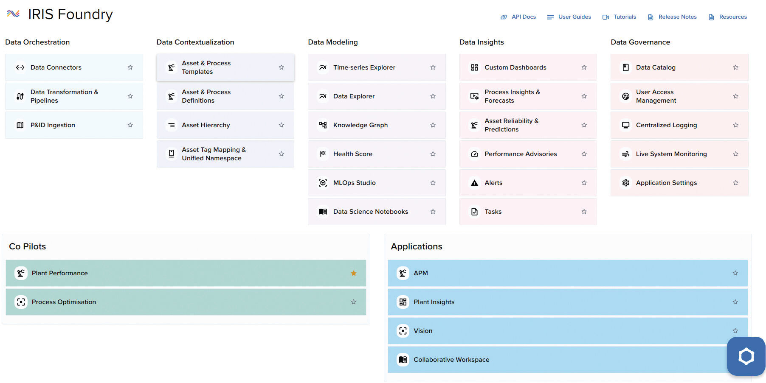The height and width of the screenshot is (383, 766).
Task: Open Data Science Notebooks
Action: (x=370, y=211)
